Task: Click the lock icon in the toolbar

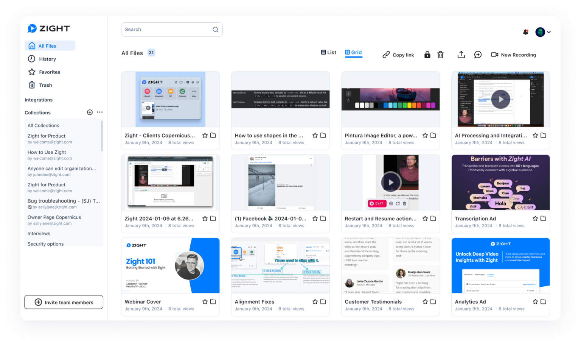Action: coord(427,55)
